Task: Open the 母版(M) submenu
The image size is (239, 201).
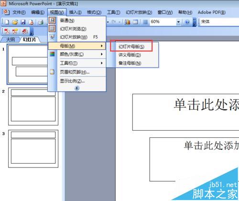Action: [x=77, y=46]
